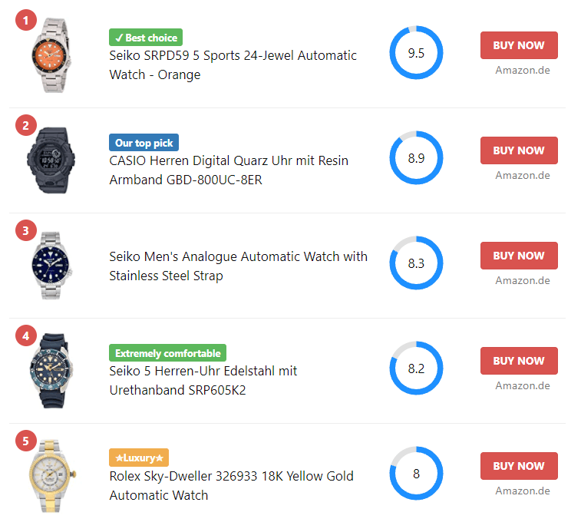This screenshot has height=532, width=581.
Task: Click the Extremely comfortable badge
Action: [x=167, y=353]
